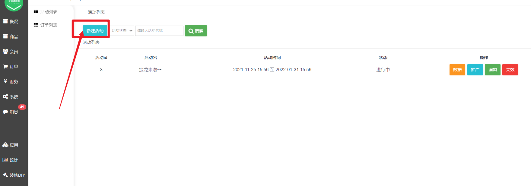Open the 统计 bar chart icon
Screen dimensions: 531x186
(5, 160)
